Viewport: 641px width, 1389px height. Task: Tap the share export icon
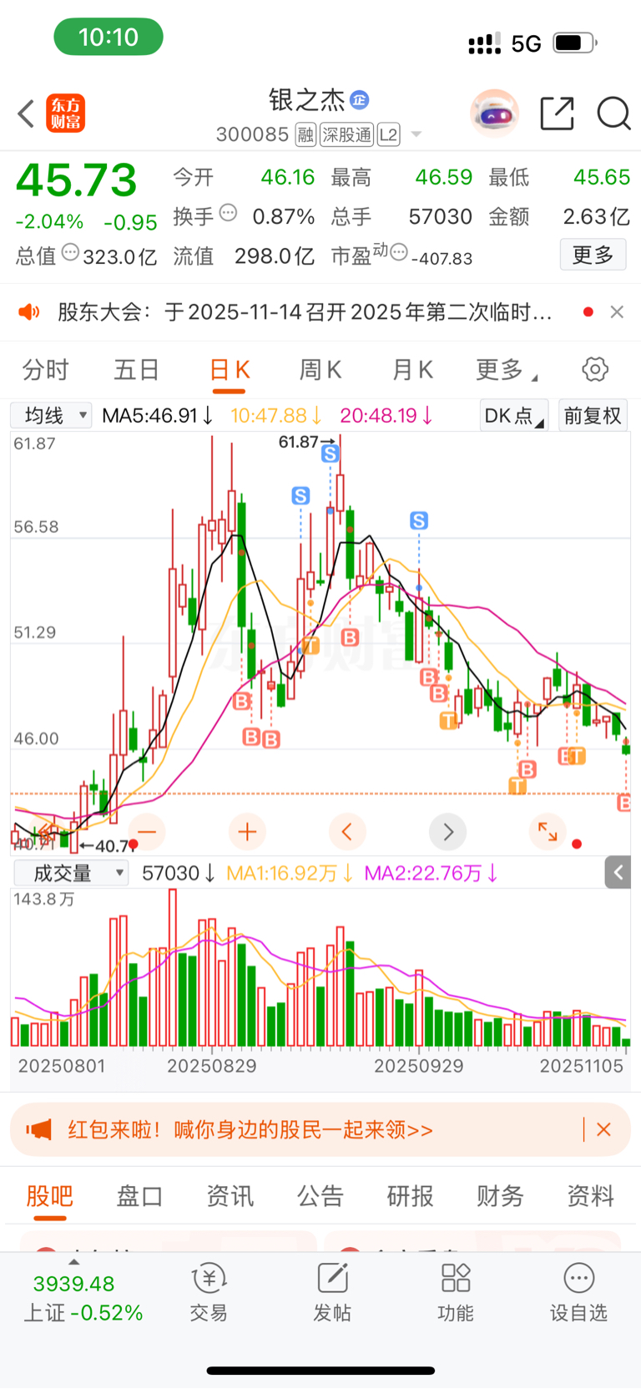(557, 113)
